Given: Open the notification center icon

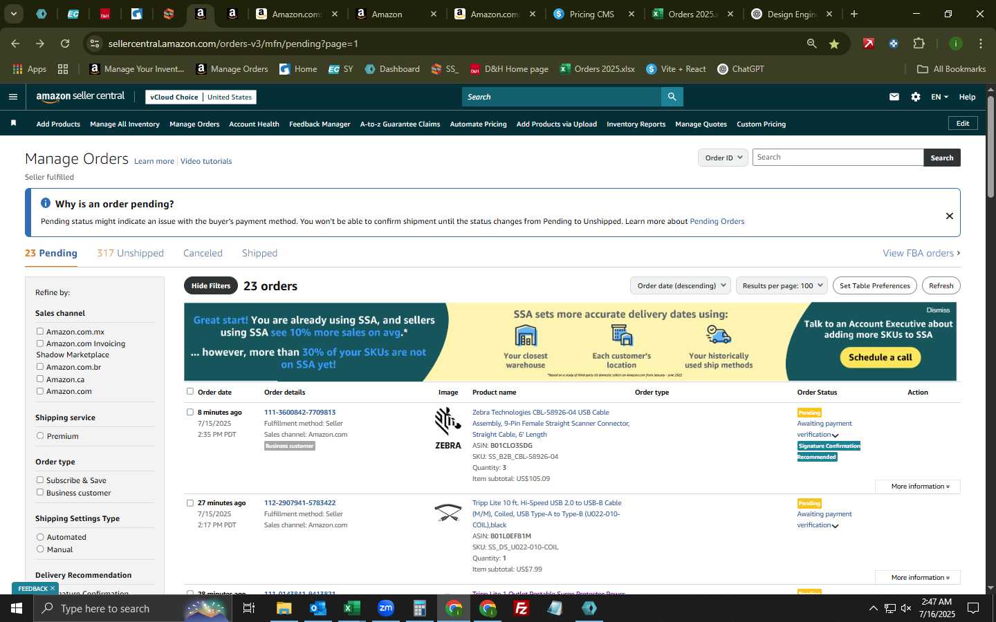Looking at the screenshot, I should [x=972, y=608].
